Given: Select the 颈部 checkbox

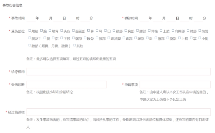Looking at the screenshot, I should [114, 31].
